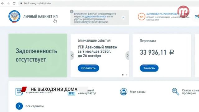Click the Статус камеральной проверки magnifier icon
This screenshot has width=199, height=112.
[175, 91]
